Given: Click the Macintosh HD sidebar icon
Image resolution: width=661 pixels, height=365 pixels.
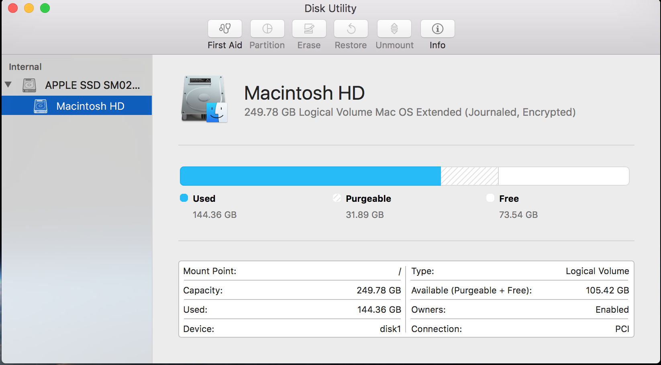Looking at the screenshot, I should (41, 106).
